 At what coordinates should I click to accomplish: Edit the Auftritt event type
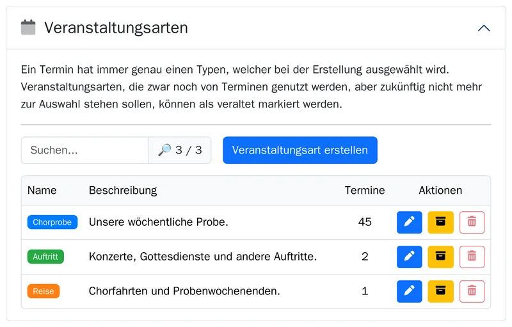click(x=409, y=257)
